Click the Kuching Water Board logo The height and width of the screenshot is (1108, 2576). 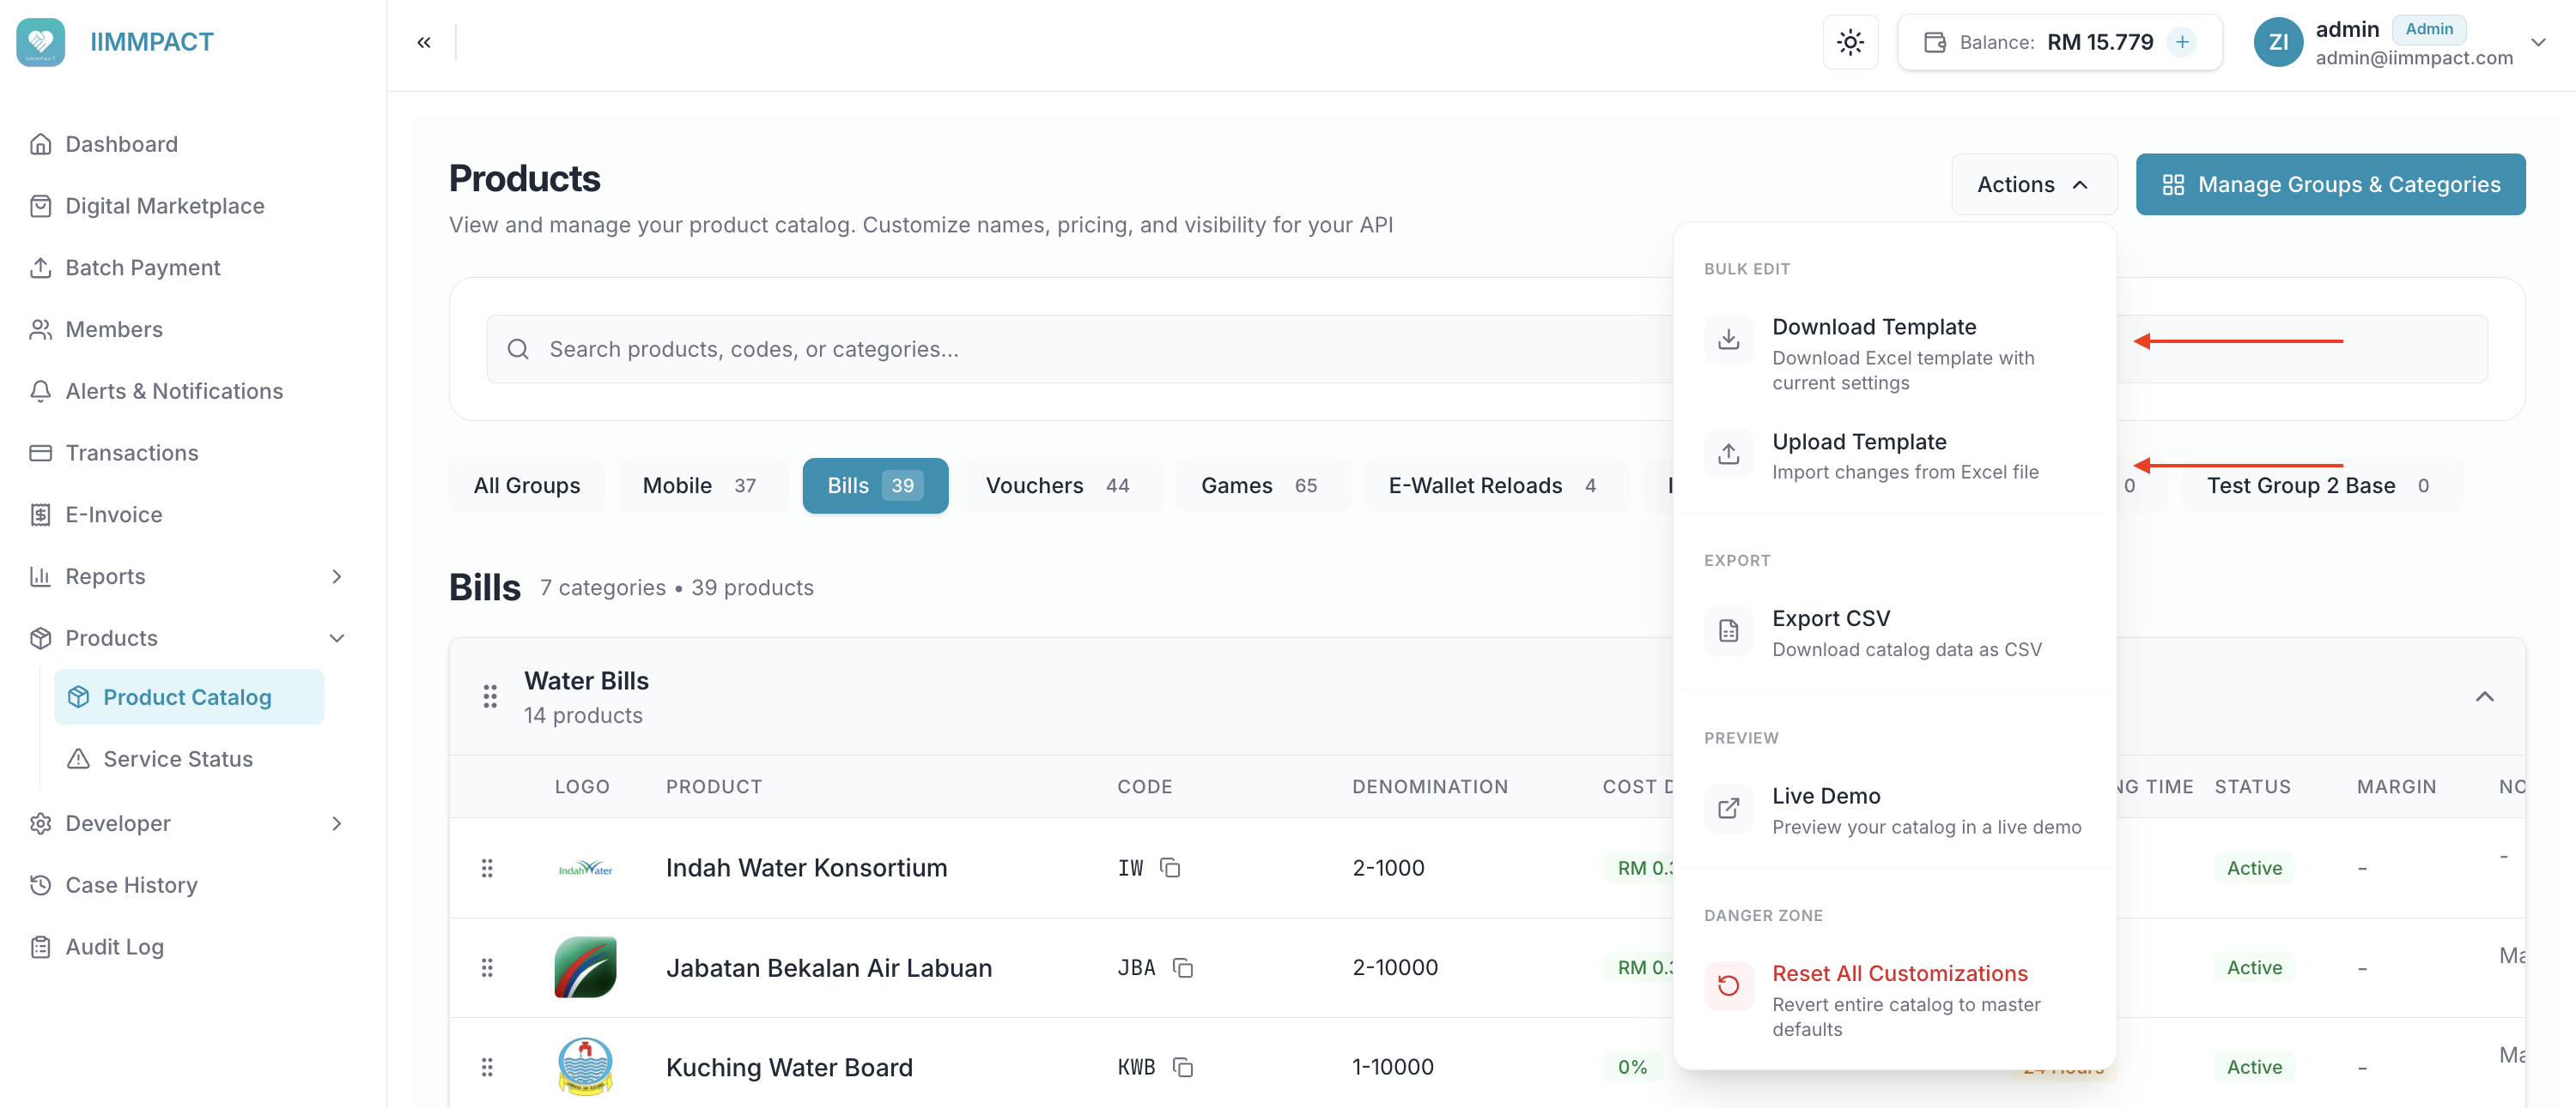(x=585, y=1067)
